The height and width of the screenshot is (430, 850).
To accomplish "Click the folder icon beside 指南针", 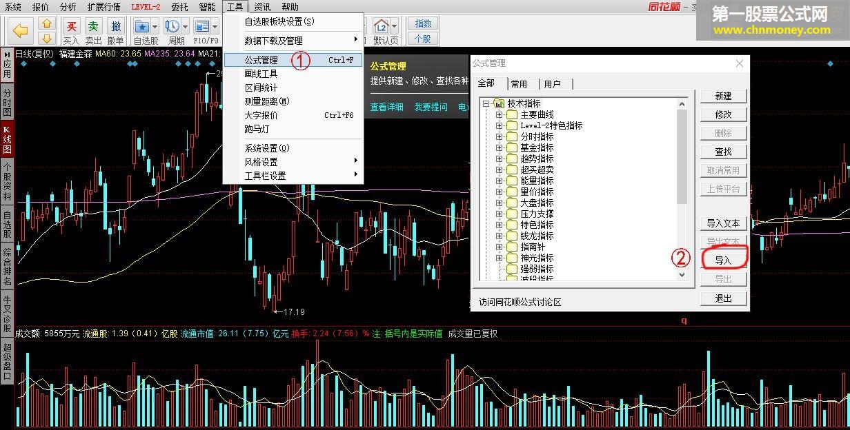I will tap(512, 247).
